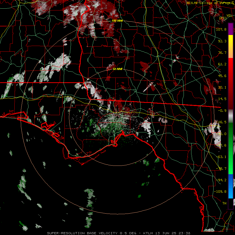Choose the -16.5 legend value
The width and height of the screenshot is (235, 235).
[221, 122]
